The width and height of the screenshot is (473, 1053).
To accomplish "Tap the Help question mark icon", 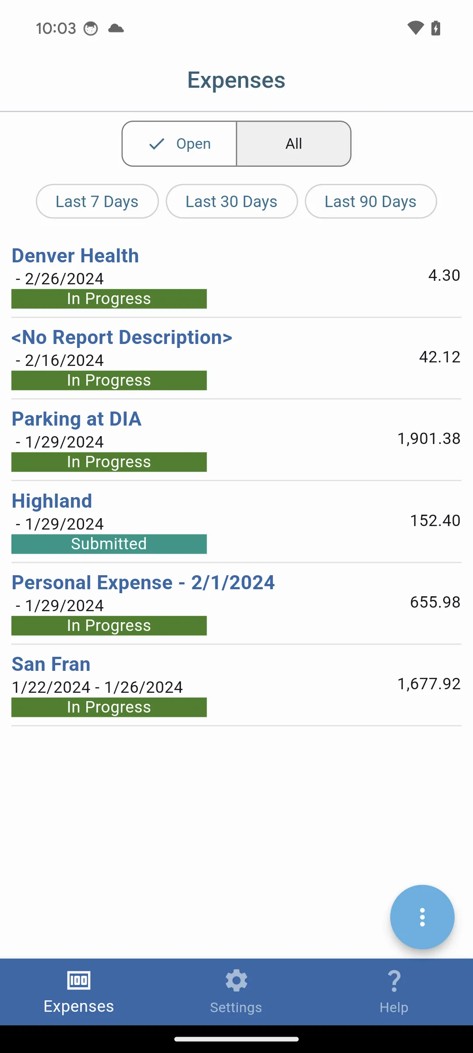I will click(394, 981).
